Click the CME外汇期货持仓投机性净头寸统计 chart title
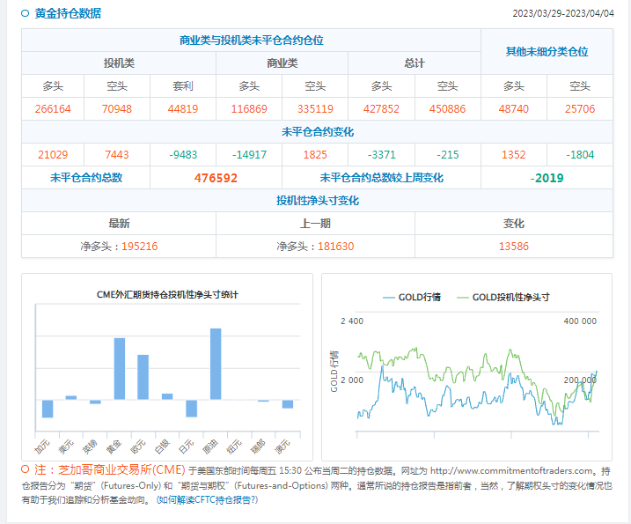Viewport: 631px width, 524px height. [x=167, y=294]
